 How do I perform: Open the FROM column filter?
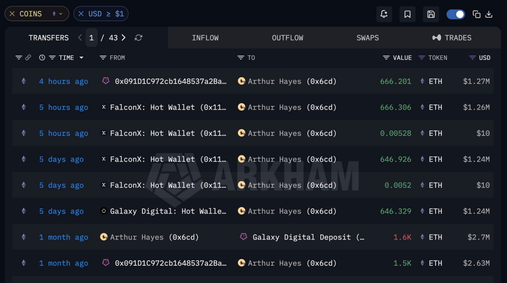pos(103,58)
